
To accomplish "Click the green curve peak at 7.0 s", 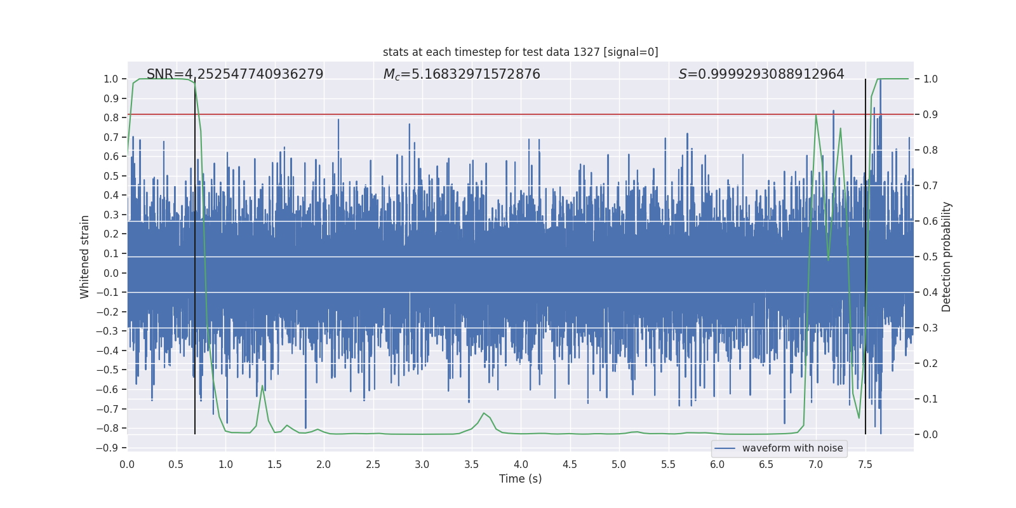I will click(816, 116).
